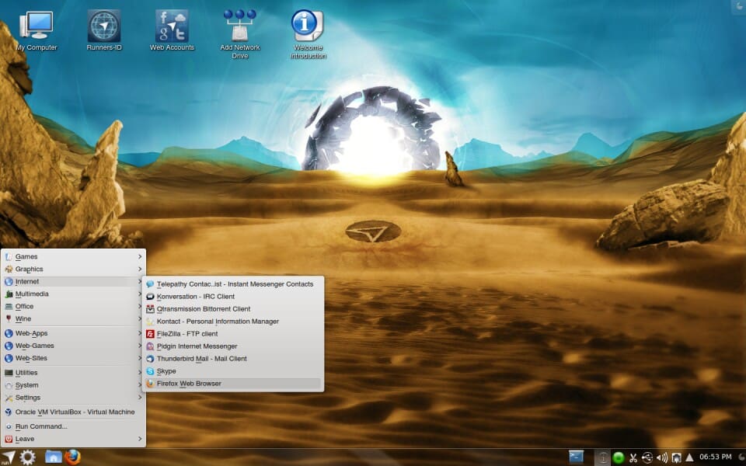This screenshot has width=746, height=466.
Task: Click the network manager tray icon
Action: 676,458
